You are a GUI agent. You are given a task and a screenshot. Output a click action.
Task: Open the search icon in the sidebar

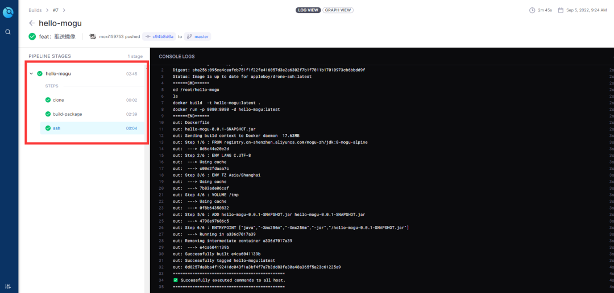[x=8, y=32]
